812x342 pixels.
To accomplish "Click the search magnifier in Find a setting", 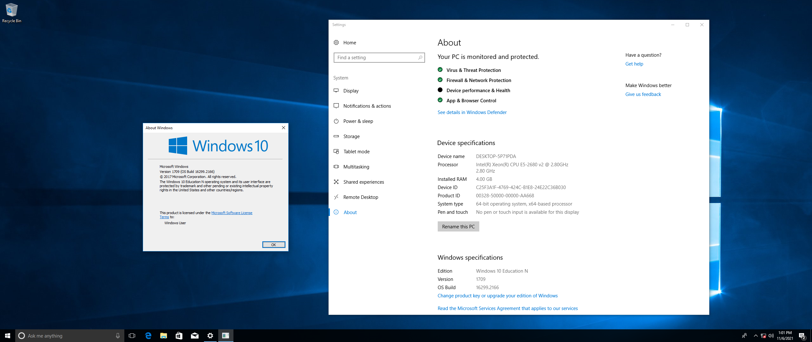I will tap(420, 58).
